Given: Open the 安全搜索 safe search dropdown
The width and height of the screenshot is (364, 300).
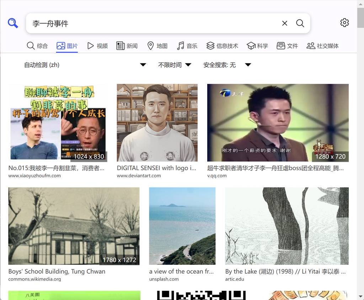Looking at the screenshot, I should pyautogui.click(x=227, y=65).
